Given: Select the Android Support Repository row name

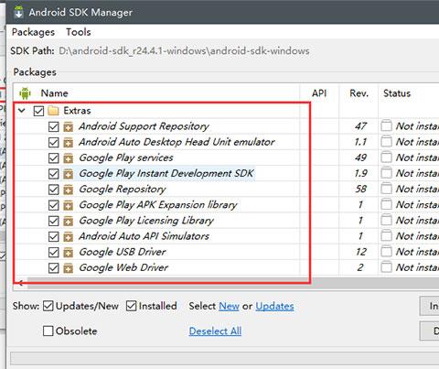Looking at the screenshot, I should [x=144, y=126].
